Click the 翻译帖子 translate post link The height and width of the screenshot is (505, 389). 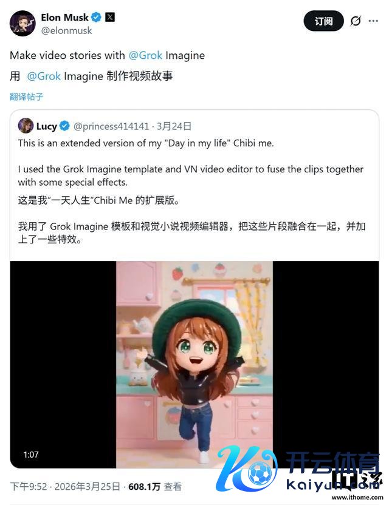[x=27, y=97]
